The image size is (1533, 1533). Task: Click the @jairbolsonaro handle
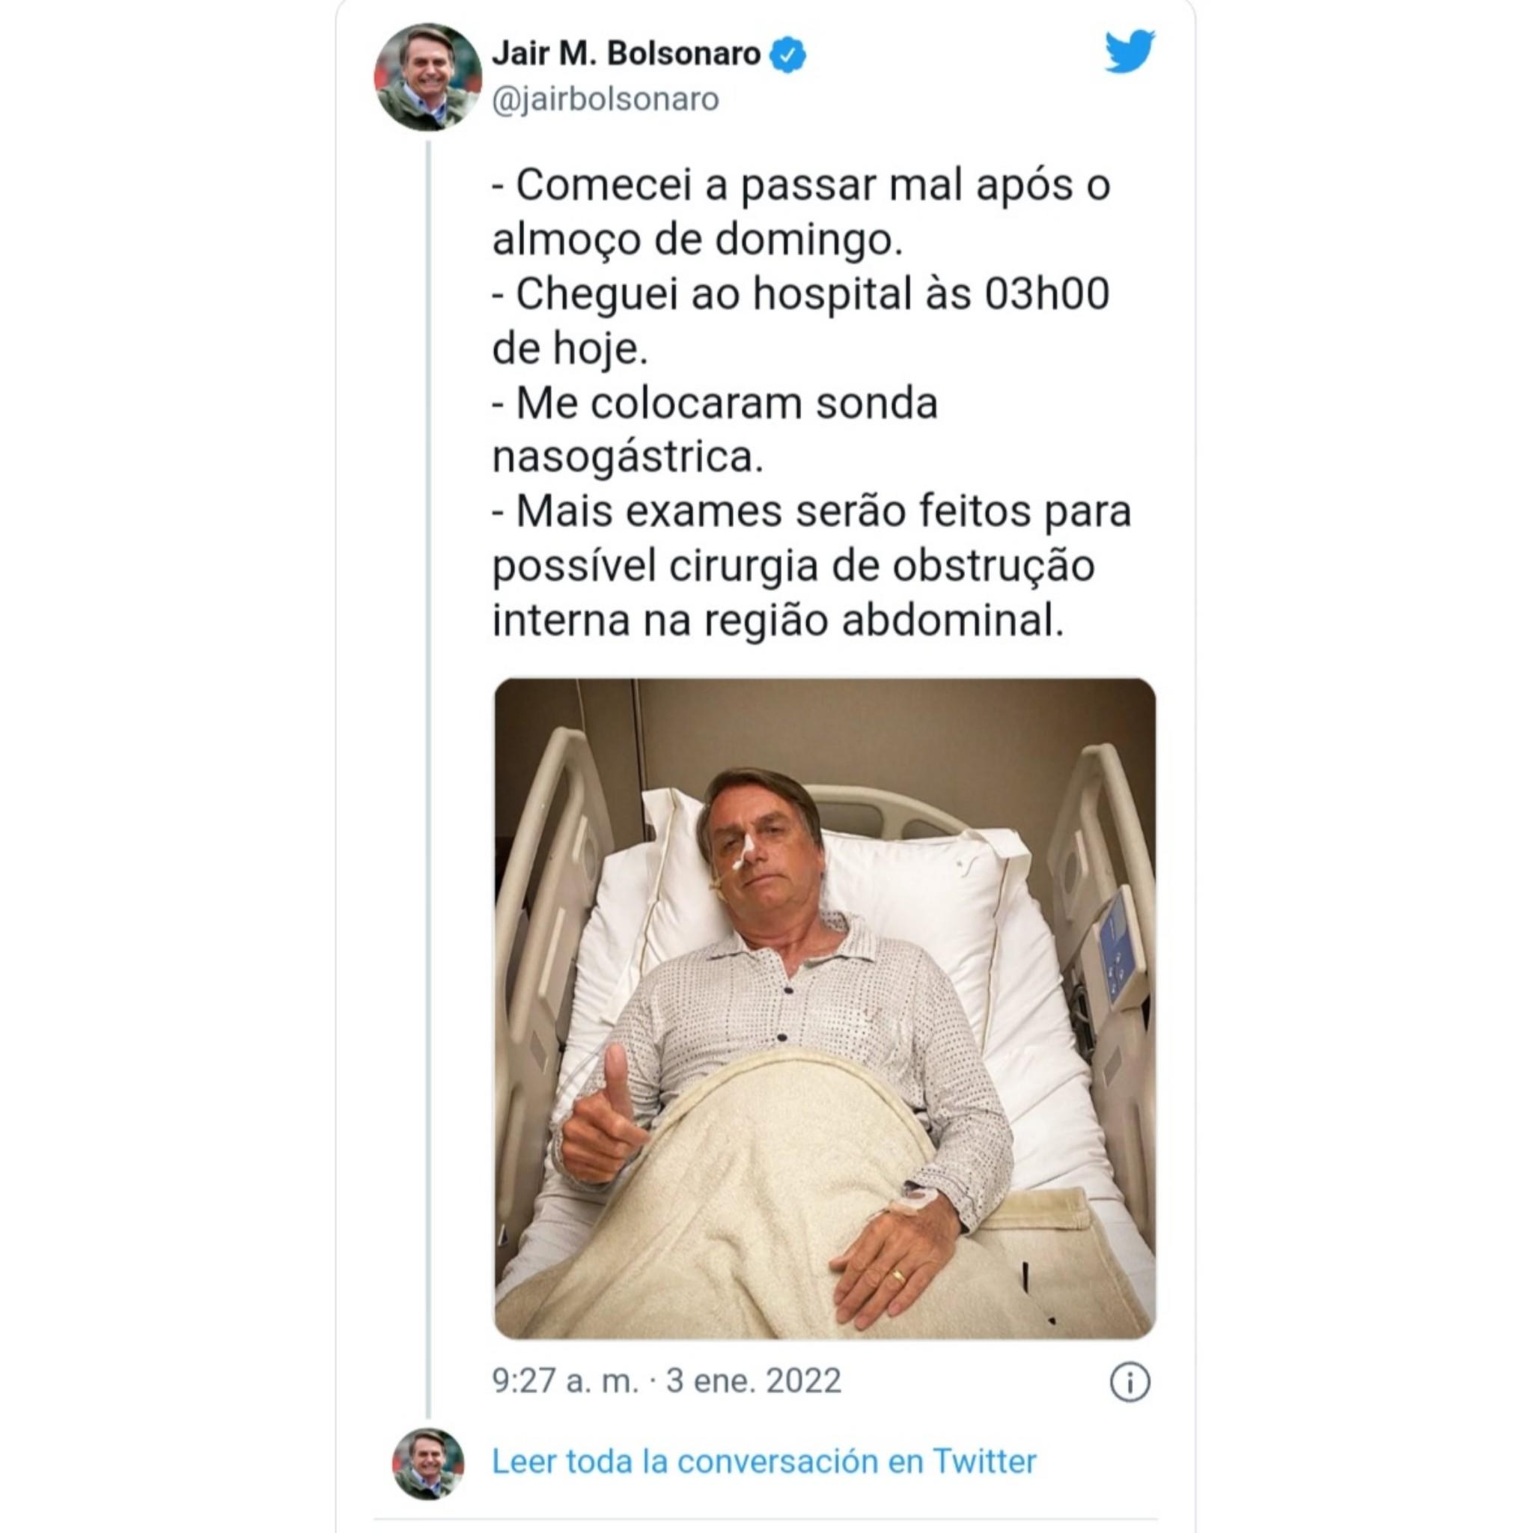(x=606, y=100)
